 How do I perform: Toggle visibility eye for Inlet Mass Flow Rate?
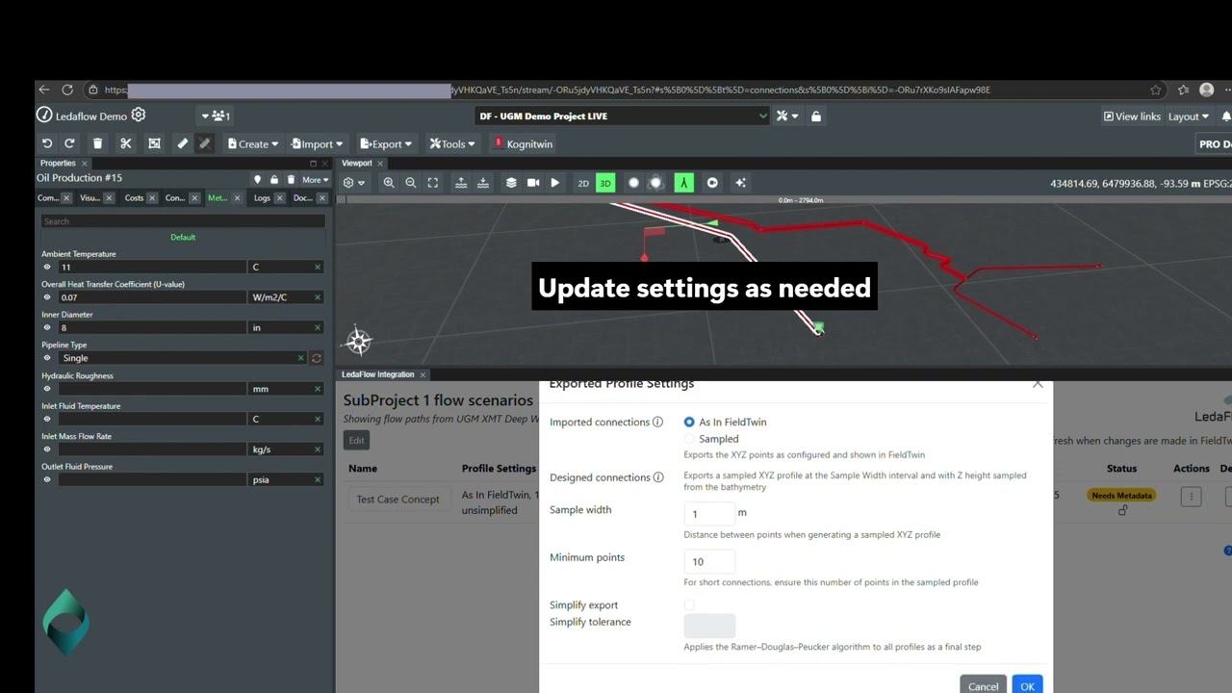47,449
